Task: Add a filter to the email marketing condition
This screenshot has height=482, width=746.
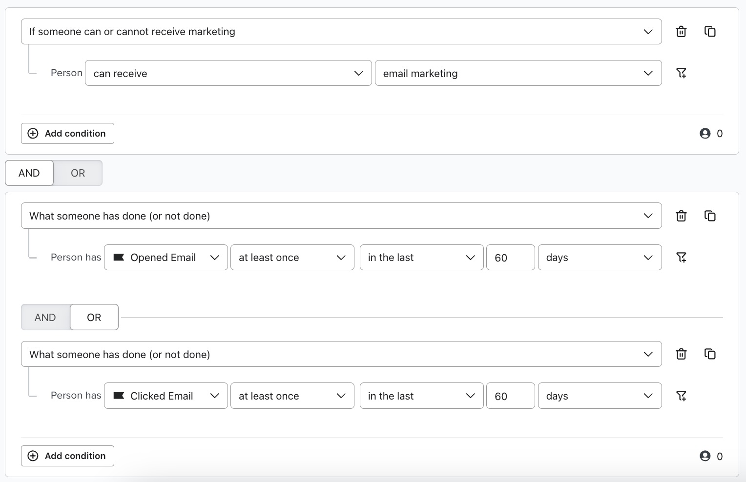Action: [x=682, y=73]
